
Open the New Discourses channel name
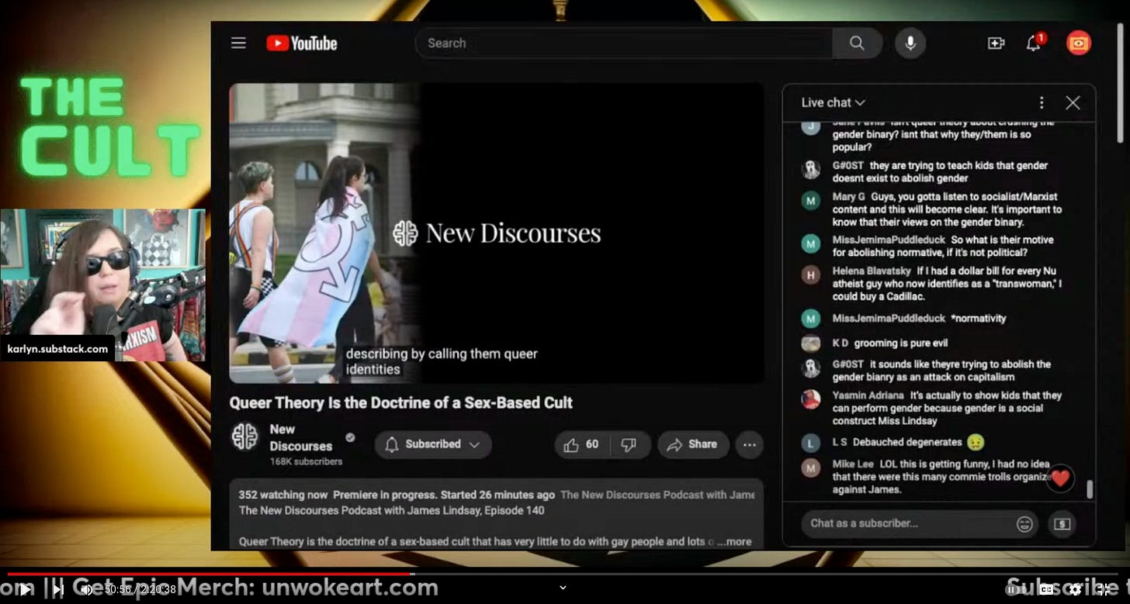tap(301, 437)
